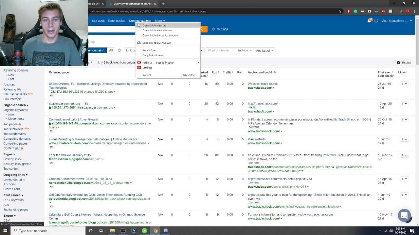Sort by Traffic column header
Viewport: 419px width, 235px height.
pyautogui.click(x=228, y=72)
